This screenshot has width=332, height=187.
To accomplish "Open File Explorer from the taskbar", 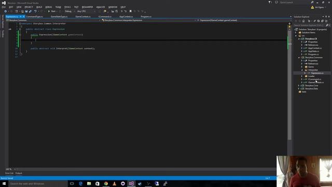I will pos(89,183).
